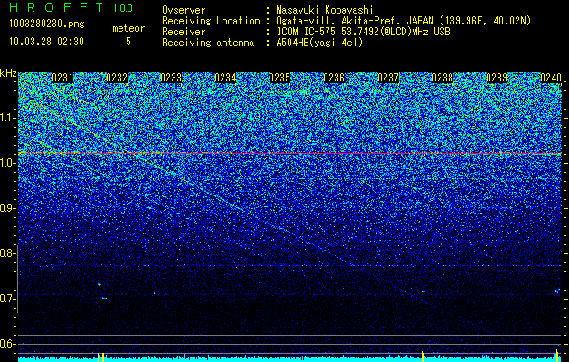Click the 0234 time marker
The height and width of the screenshot is (362, 569).
pyautogui.click(x=225, y=78)
